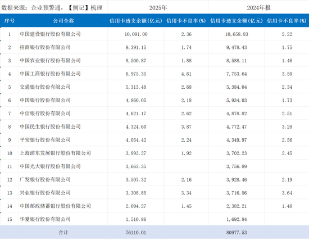Select the value 3,507.32
The width and height of the screenshot is (309, 240).
(136, 180)
